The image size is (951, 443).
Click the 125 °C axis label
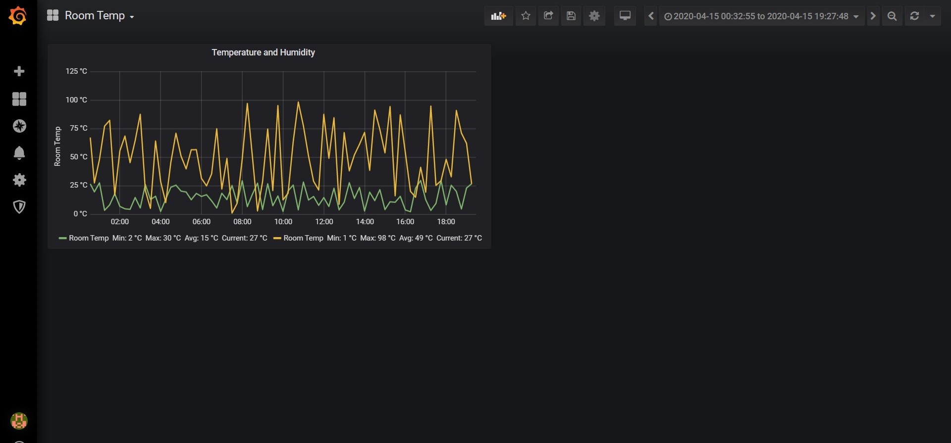tap(76, 71)
